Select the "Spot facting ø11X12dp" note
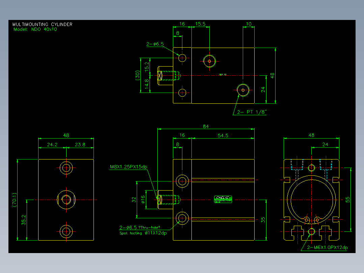 143,233
